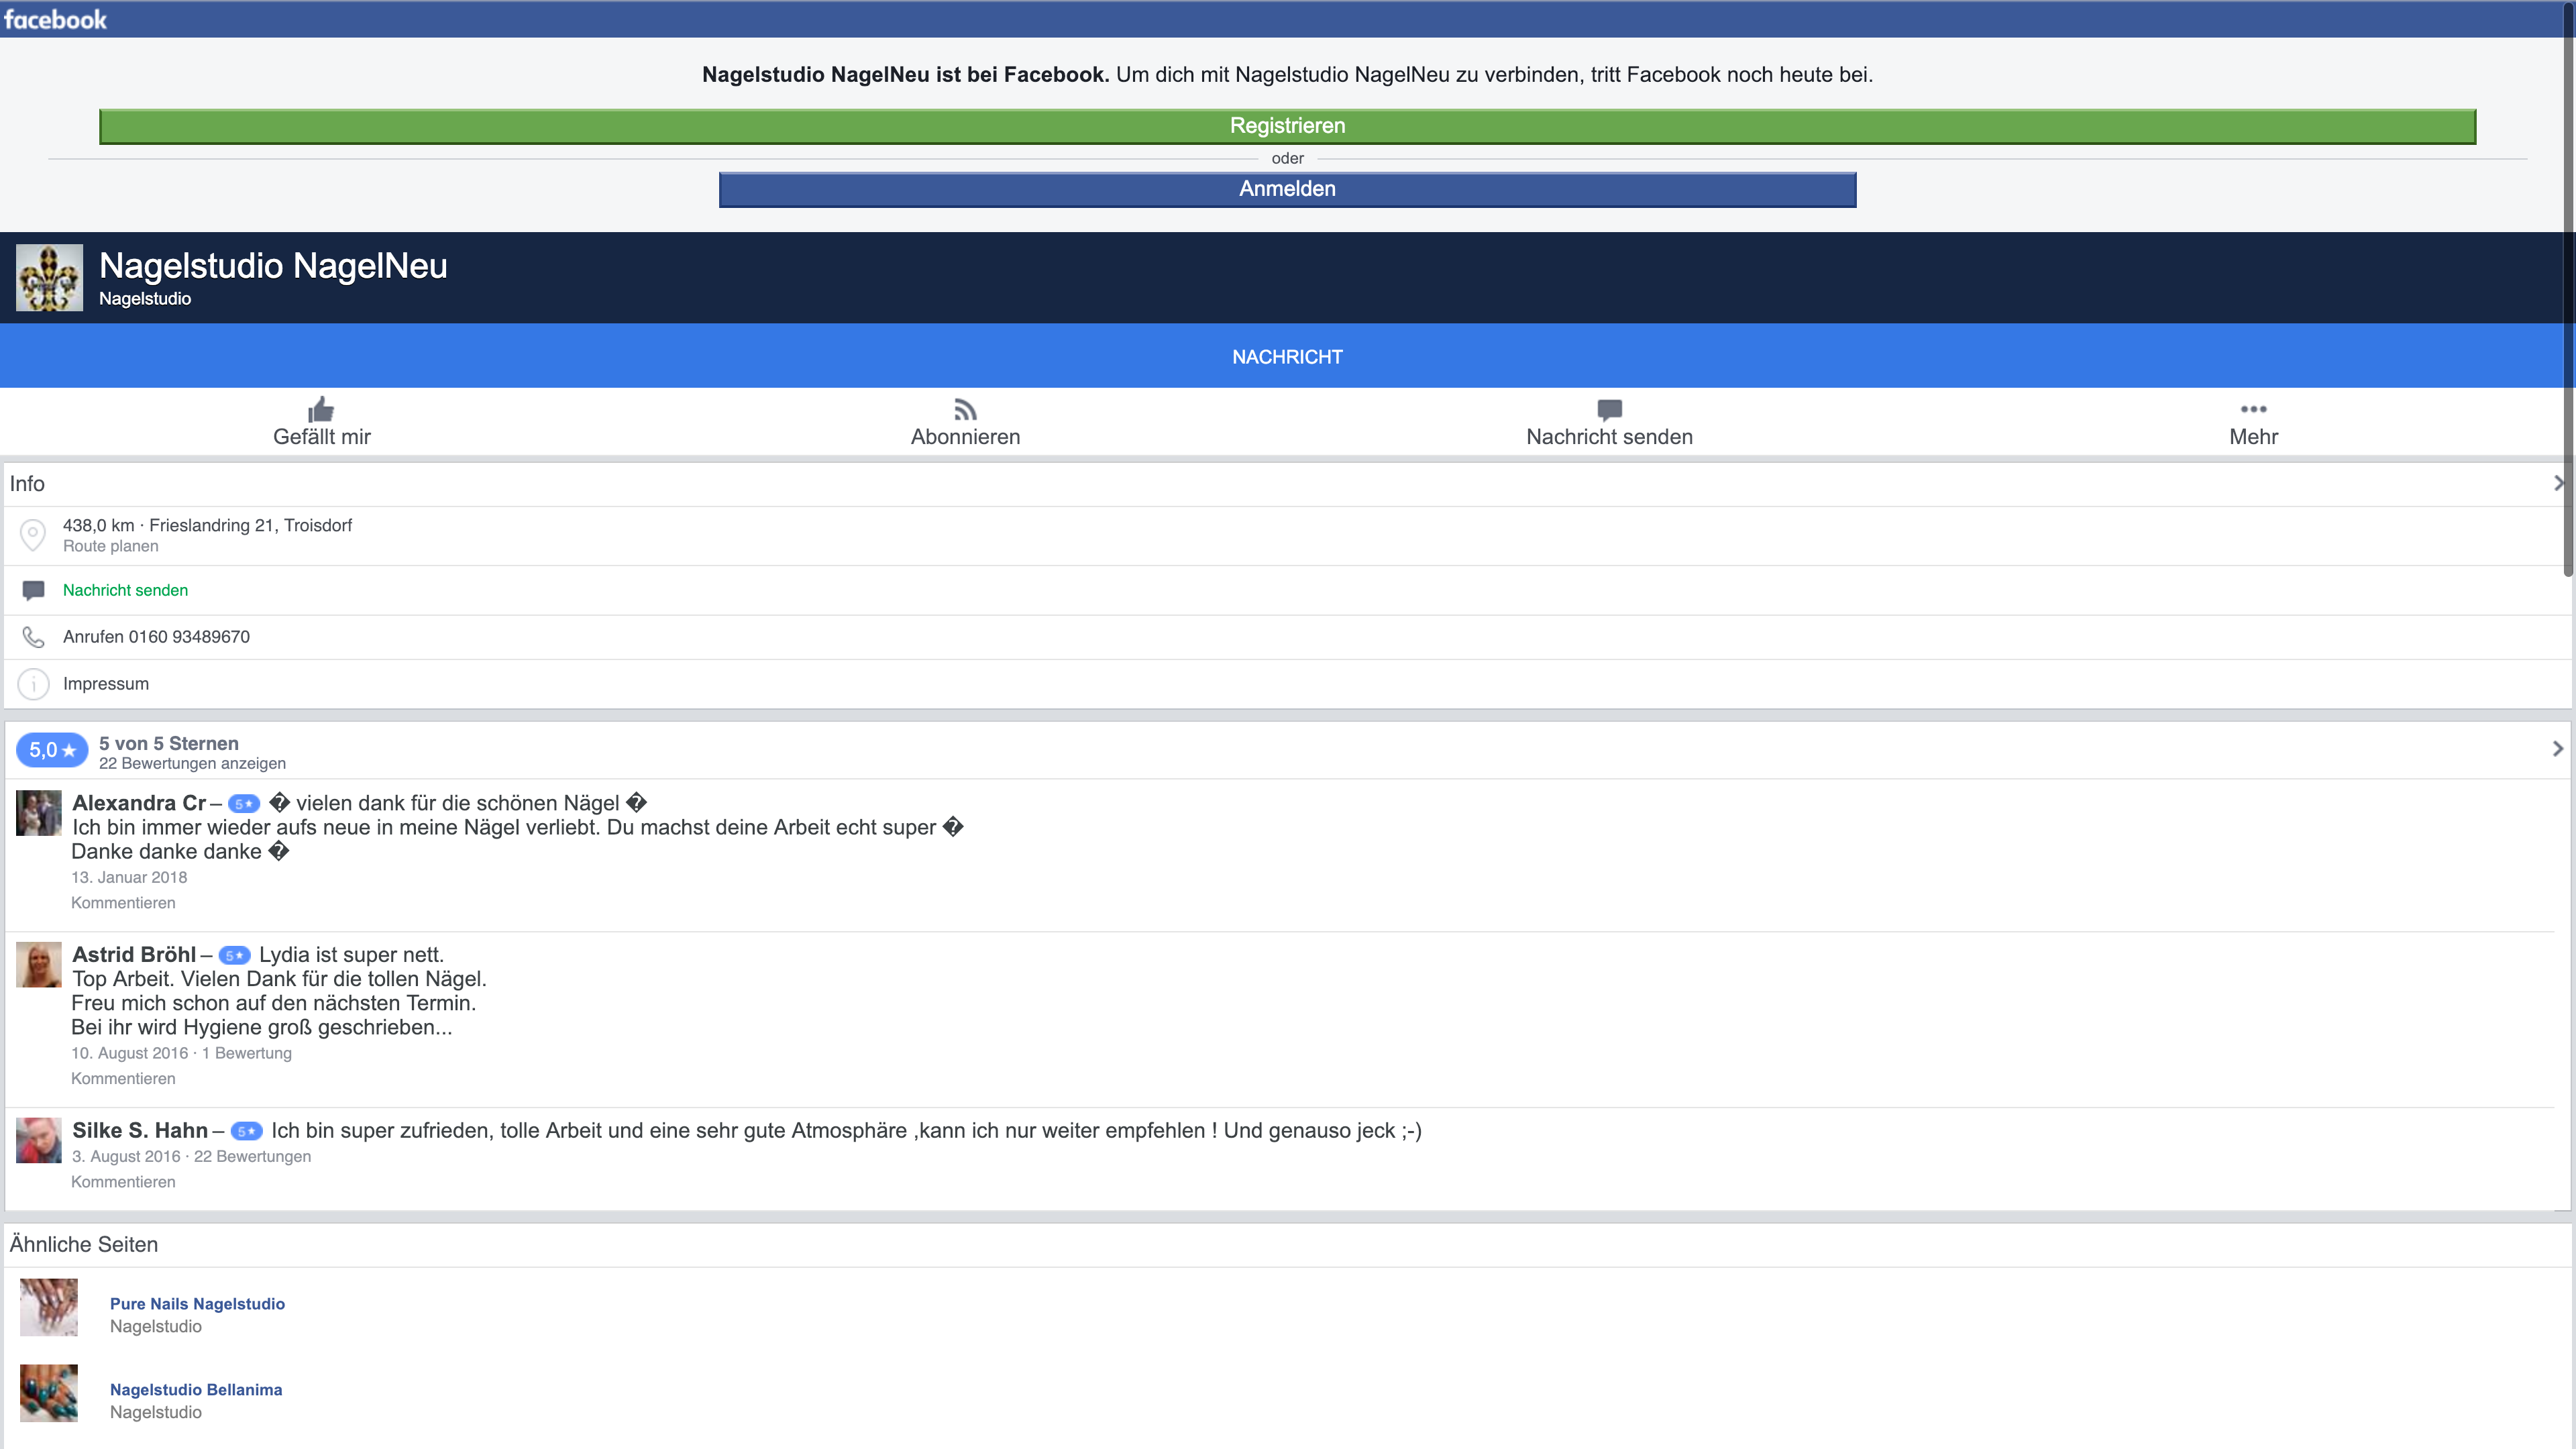Click Kommentieren under Silke S. Hahn's review
2576x1449 pixels.
(x=123, y=1182)
